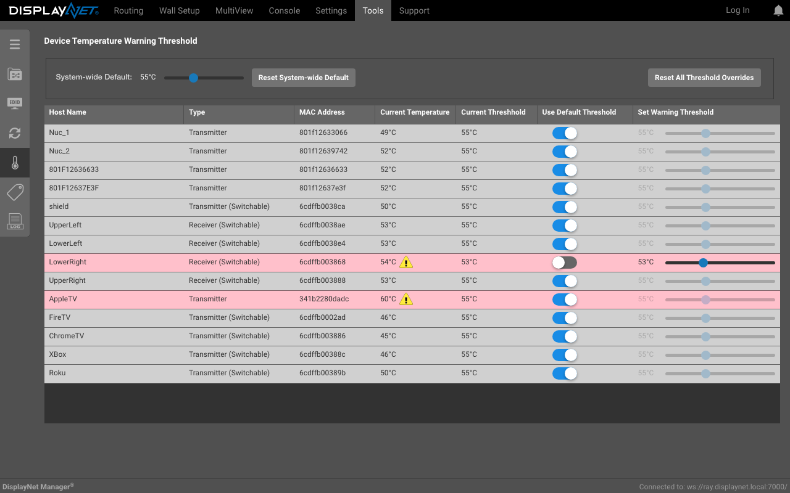
Task: Switch to the Routing tab
Action: (x=128, y=10)
